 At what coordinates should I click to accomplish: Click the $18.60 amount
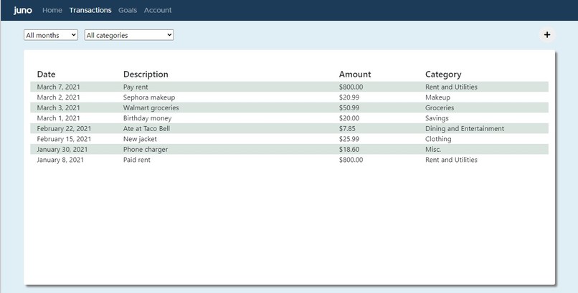pos(349,150)
